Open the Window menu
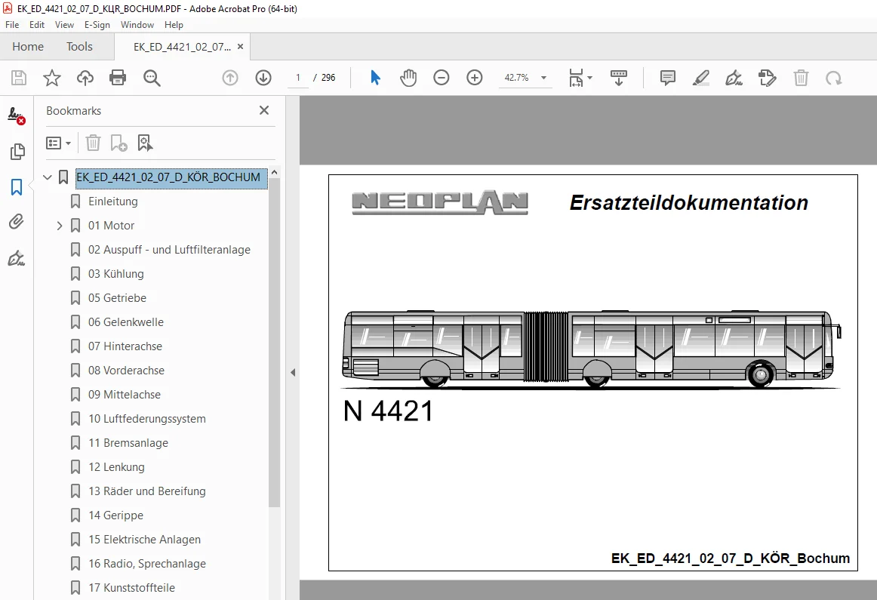The height and width of the screenshot is (600, 877). [x=137, y=25]
